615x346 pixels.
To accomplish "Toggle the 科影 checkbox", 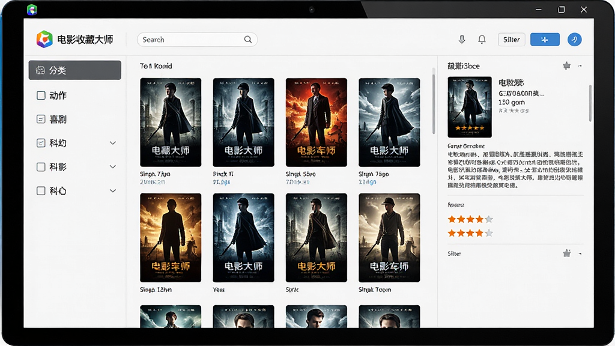I will tap(41, 167).
